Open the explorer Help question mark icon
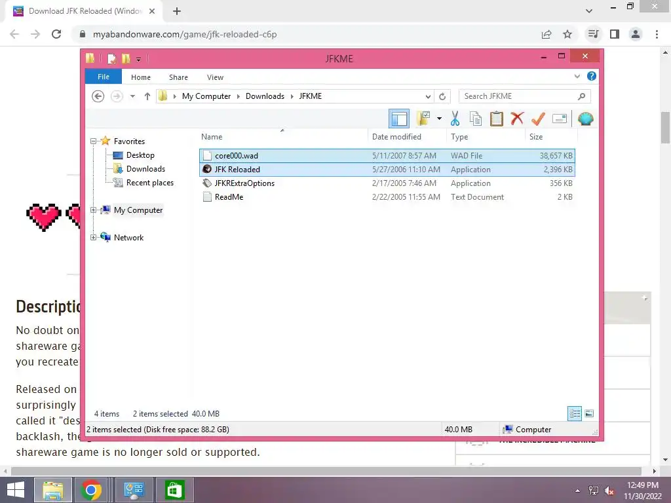 point(592,76)
